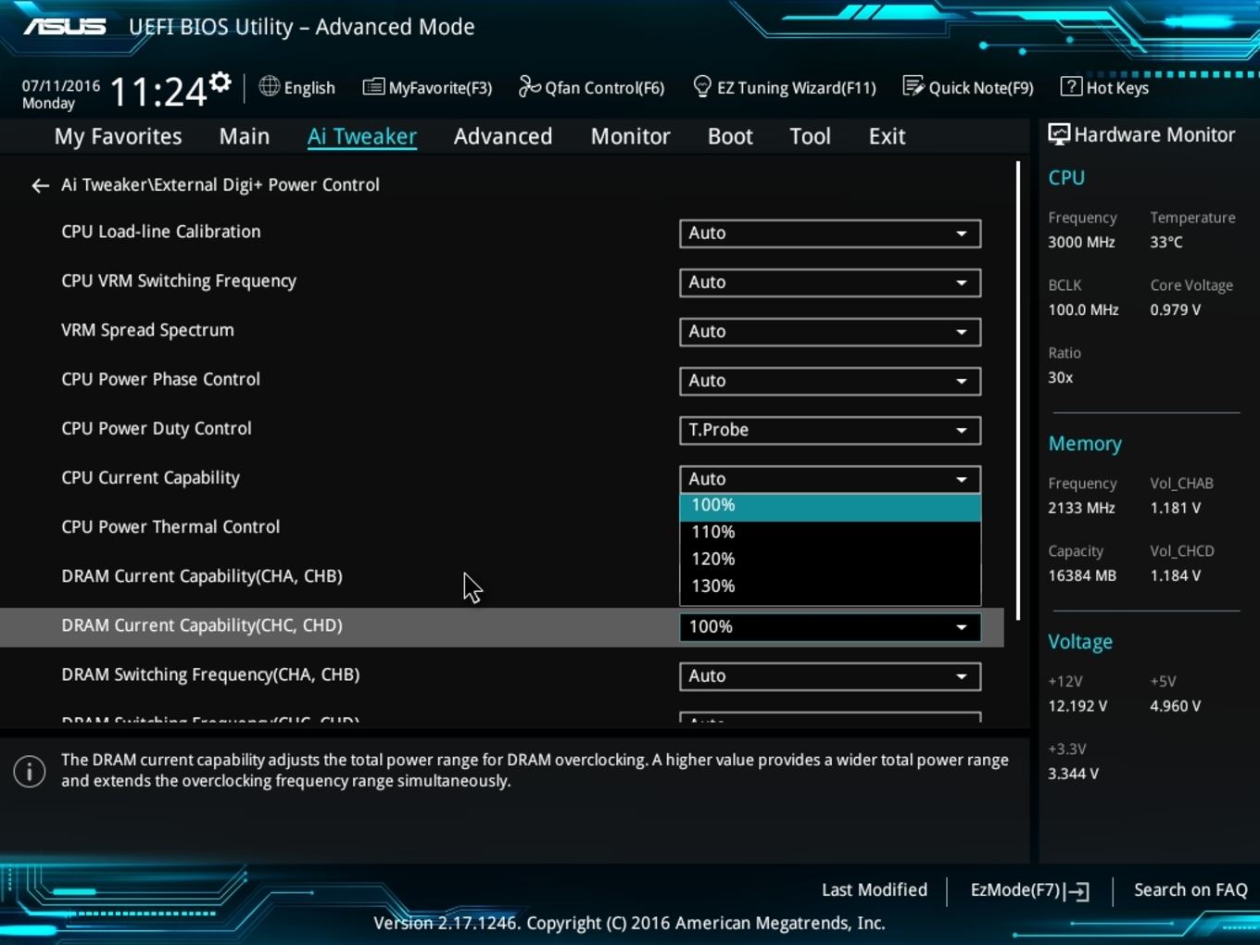1260x945 pixels.
Task: Click the settings list vertical scrollbar
Action: (x=1018, y=391)
